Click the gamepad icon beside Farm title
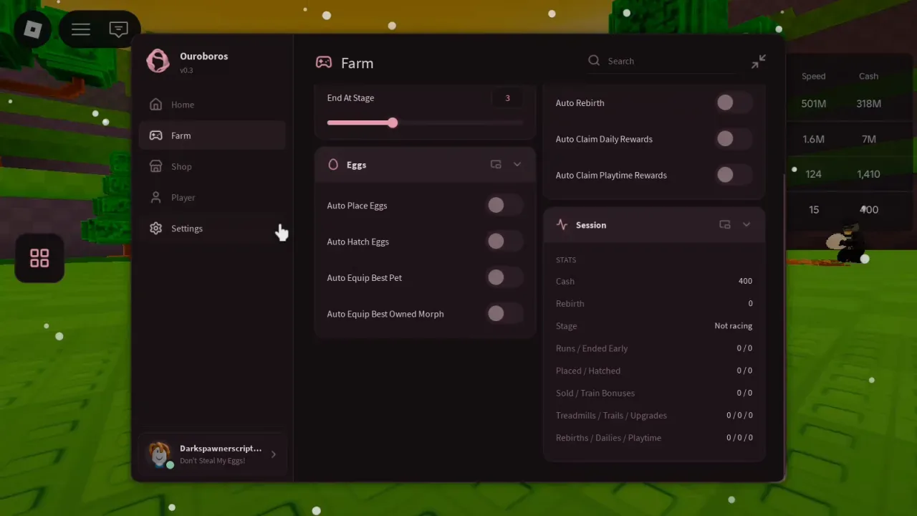This screenshot has height=516, width=917. 324,62
